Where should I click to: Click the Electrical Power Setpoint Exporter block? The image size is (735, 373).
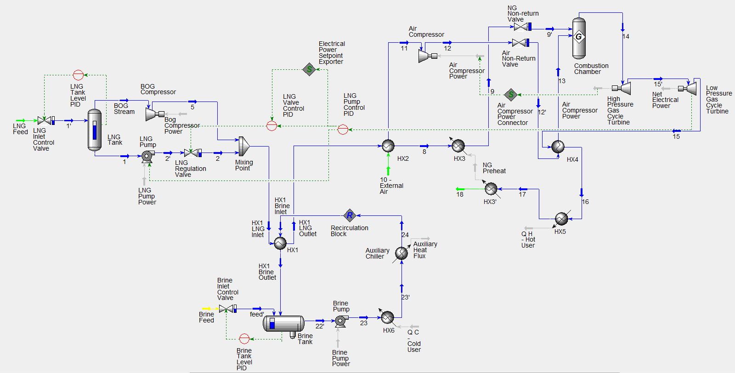click(309, 70)
